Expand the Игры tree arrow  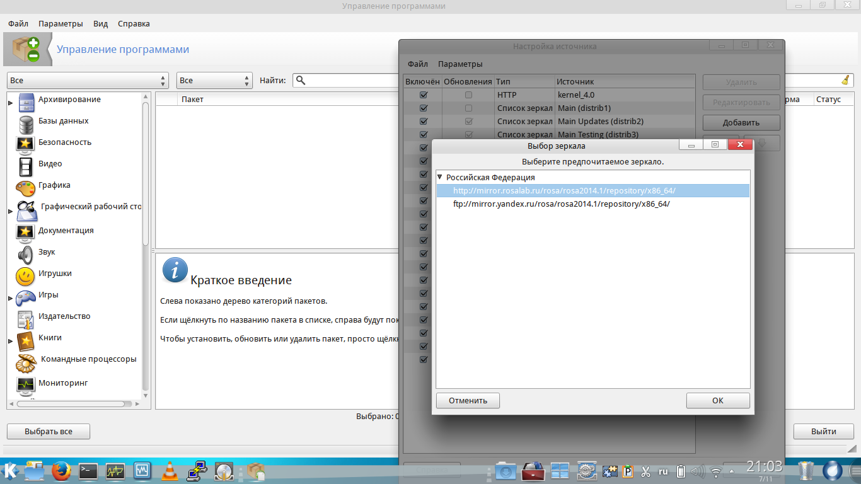(x=10, y=298)
